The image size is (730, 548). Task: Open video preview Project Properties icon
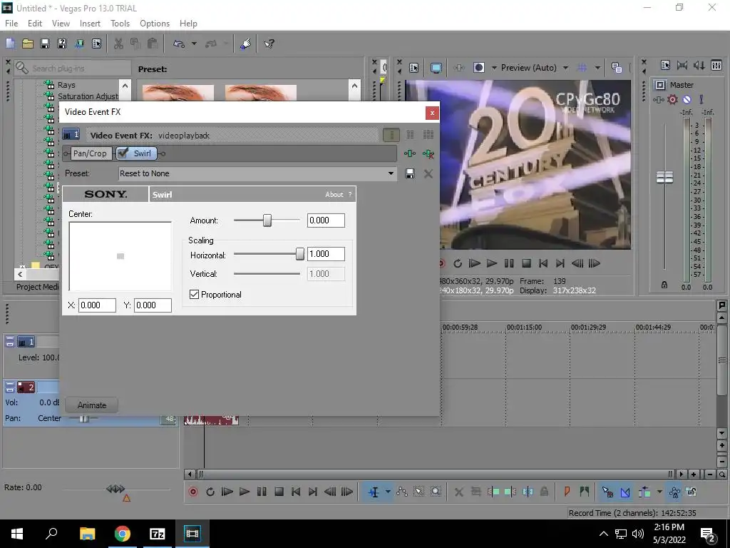[x=414, y=68]
